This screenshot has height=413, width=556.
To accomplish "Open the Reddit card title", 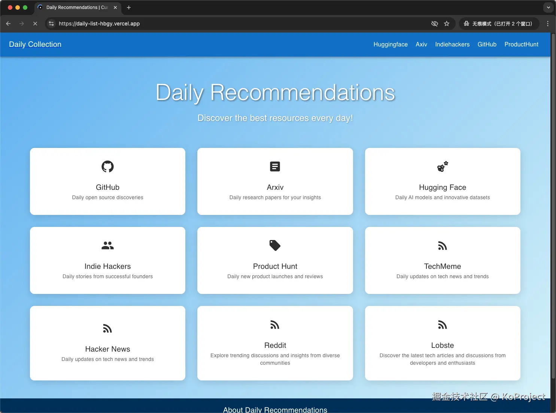I will point(275,345).
